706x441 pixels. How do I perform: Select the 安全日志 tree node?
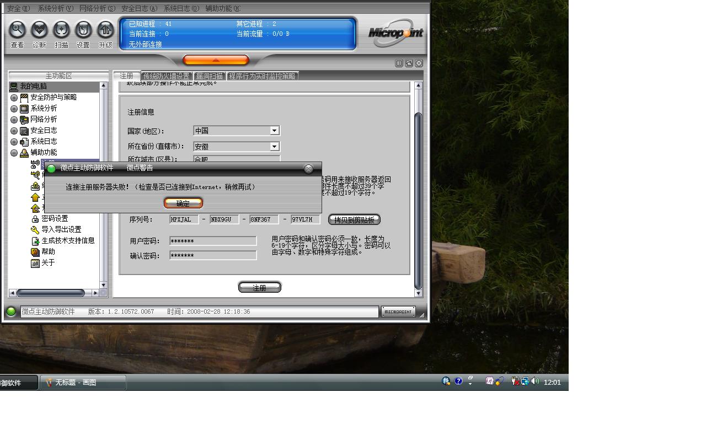44,130
